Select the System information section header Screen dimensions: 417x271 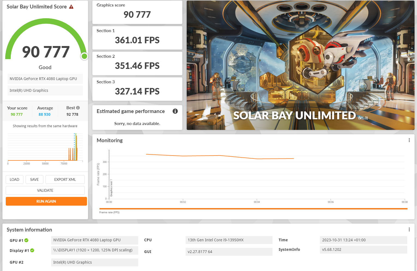30,230
